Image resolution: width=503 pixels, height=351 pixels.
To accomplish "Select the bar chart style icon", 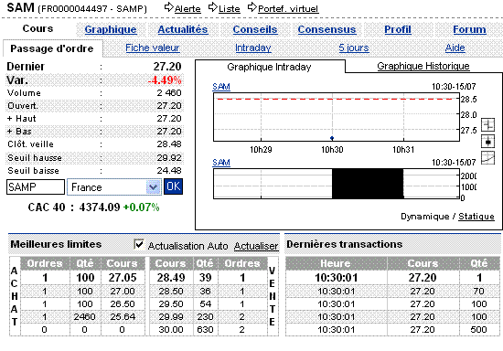I will coord(488,124).
